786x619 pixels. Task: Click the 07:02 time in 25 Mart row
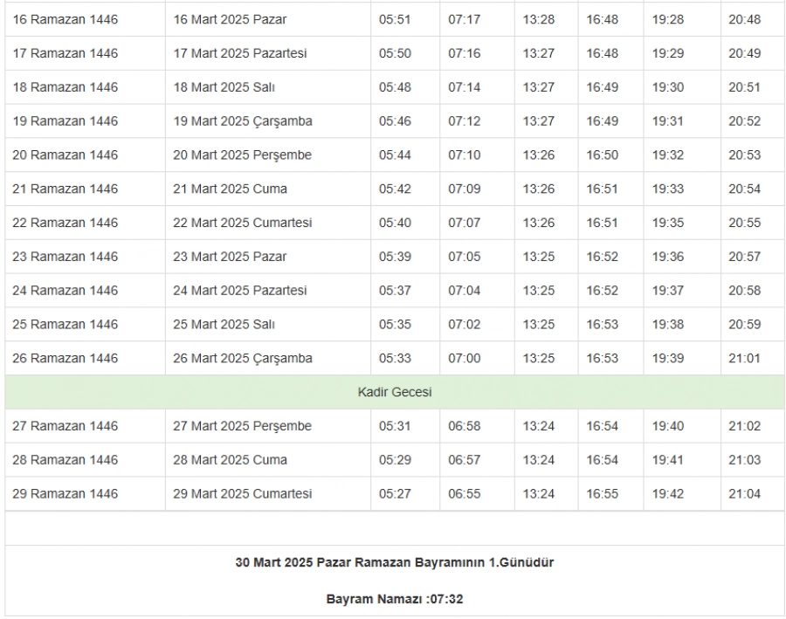tap(462, 325)
